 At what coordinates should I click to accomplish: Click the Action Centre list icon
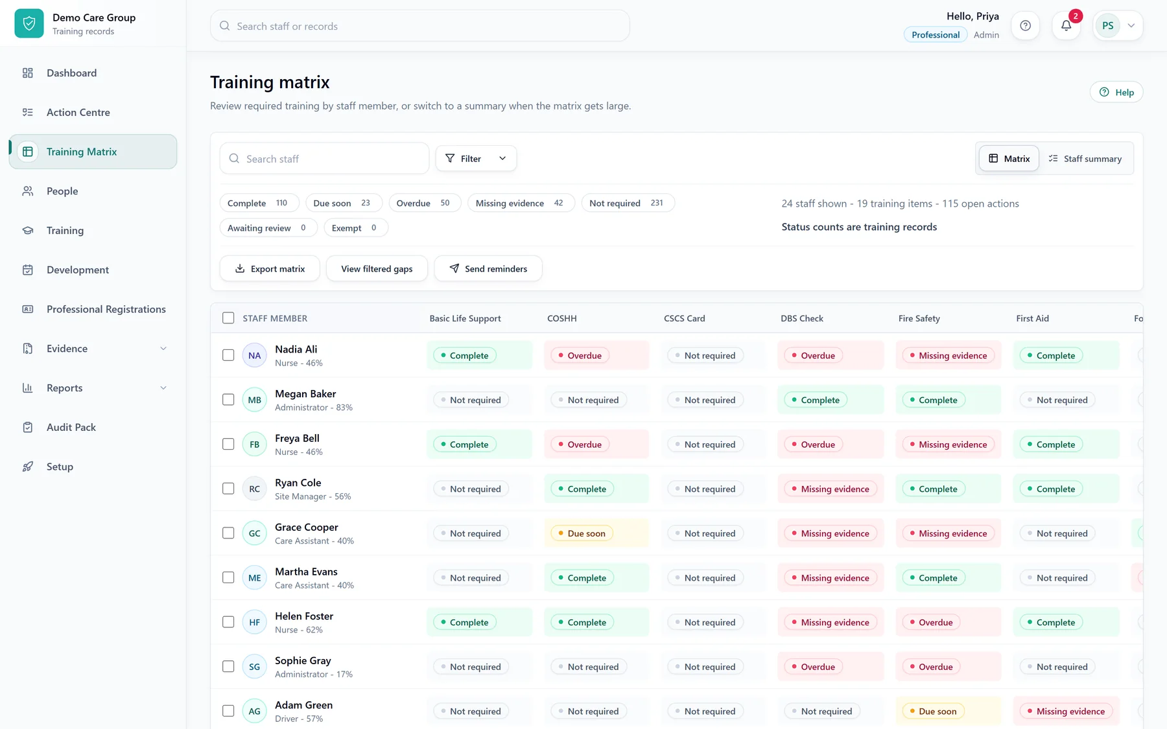click(x=28, y=112)
